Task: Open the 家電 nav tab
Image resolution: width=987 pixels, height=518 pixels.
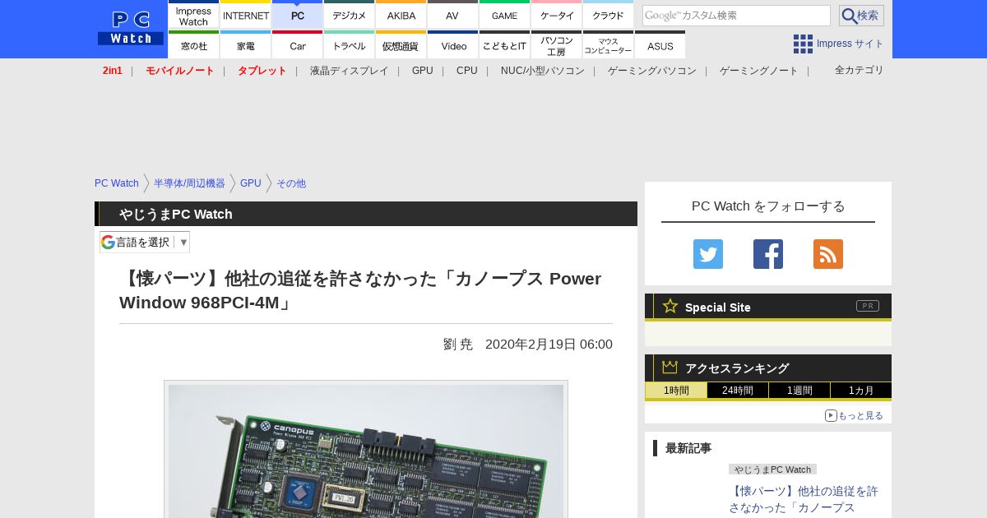Action: [x=246, y=45]
